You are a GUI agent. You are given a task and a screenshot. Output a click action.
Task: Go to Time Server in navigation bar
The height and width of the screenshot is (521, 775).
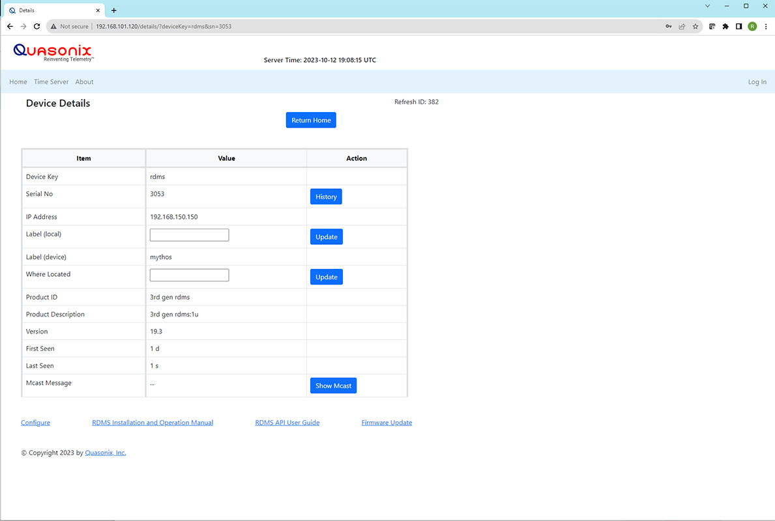coord(51,82)
